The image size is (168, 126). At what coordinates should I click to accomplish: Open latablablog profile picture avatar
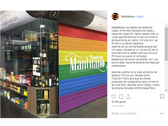pos(115,16)
